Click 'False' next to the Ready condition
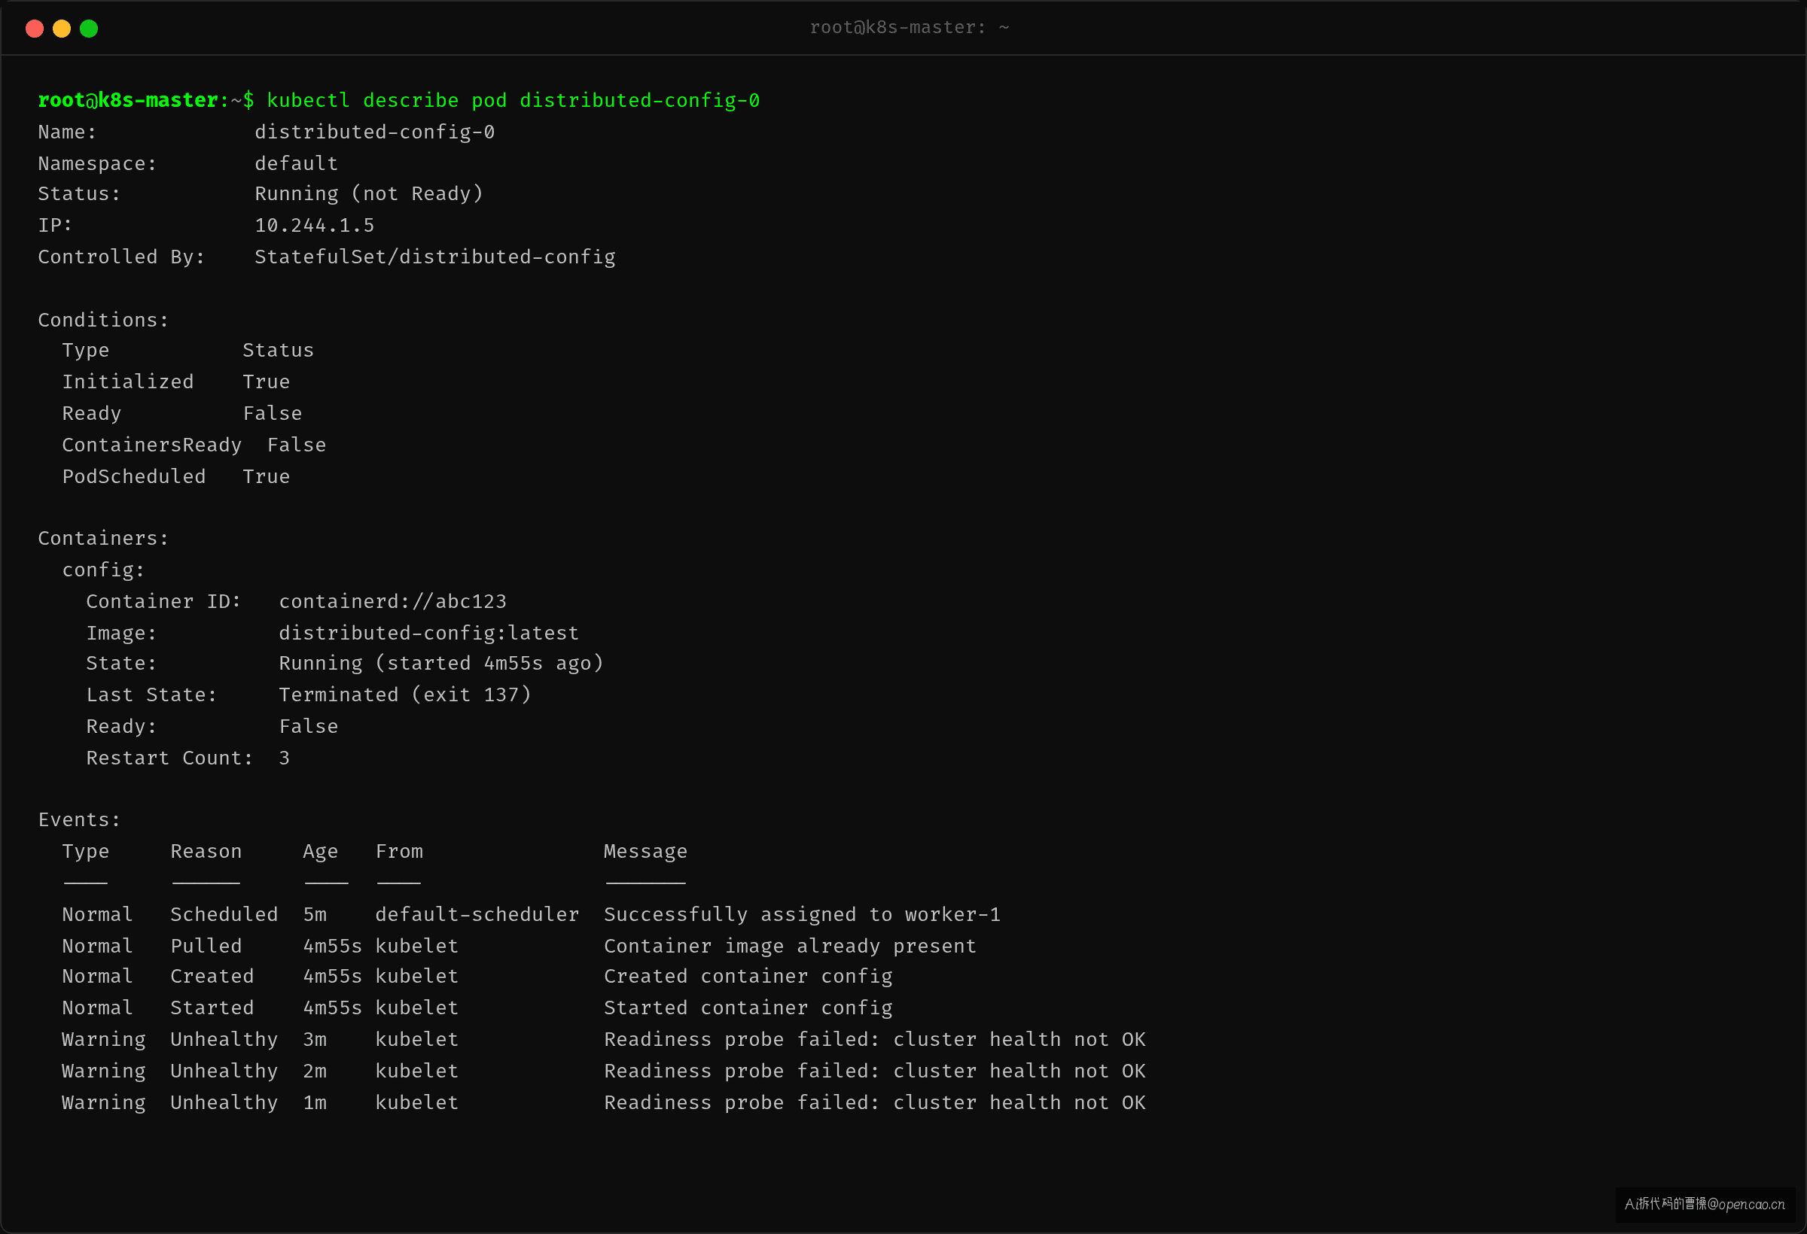 point(272,413)
